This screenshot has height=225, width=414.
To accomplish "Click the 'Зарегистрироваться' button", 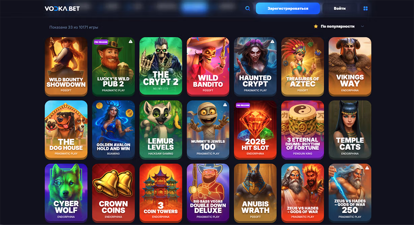I will pyautogui.click(x=288, y=8).
